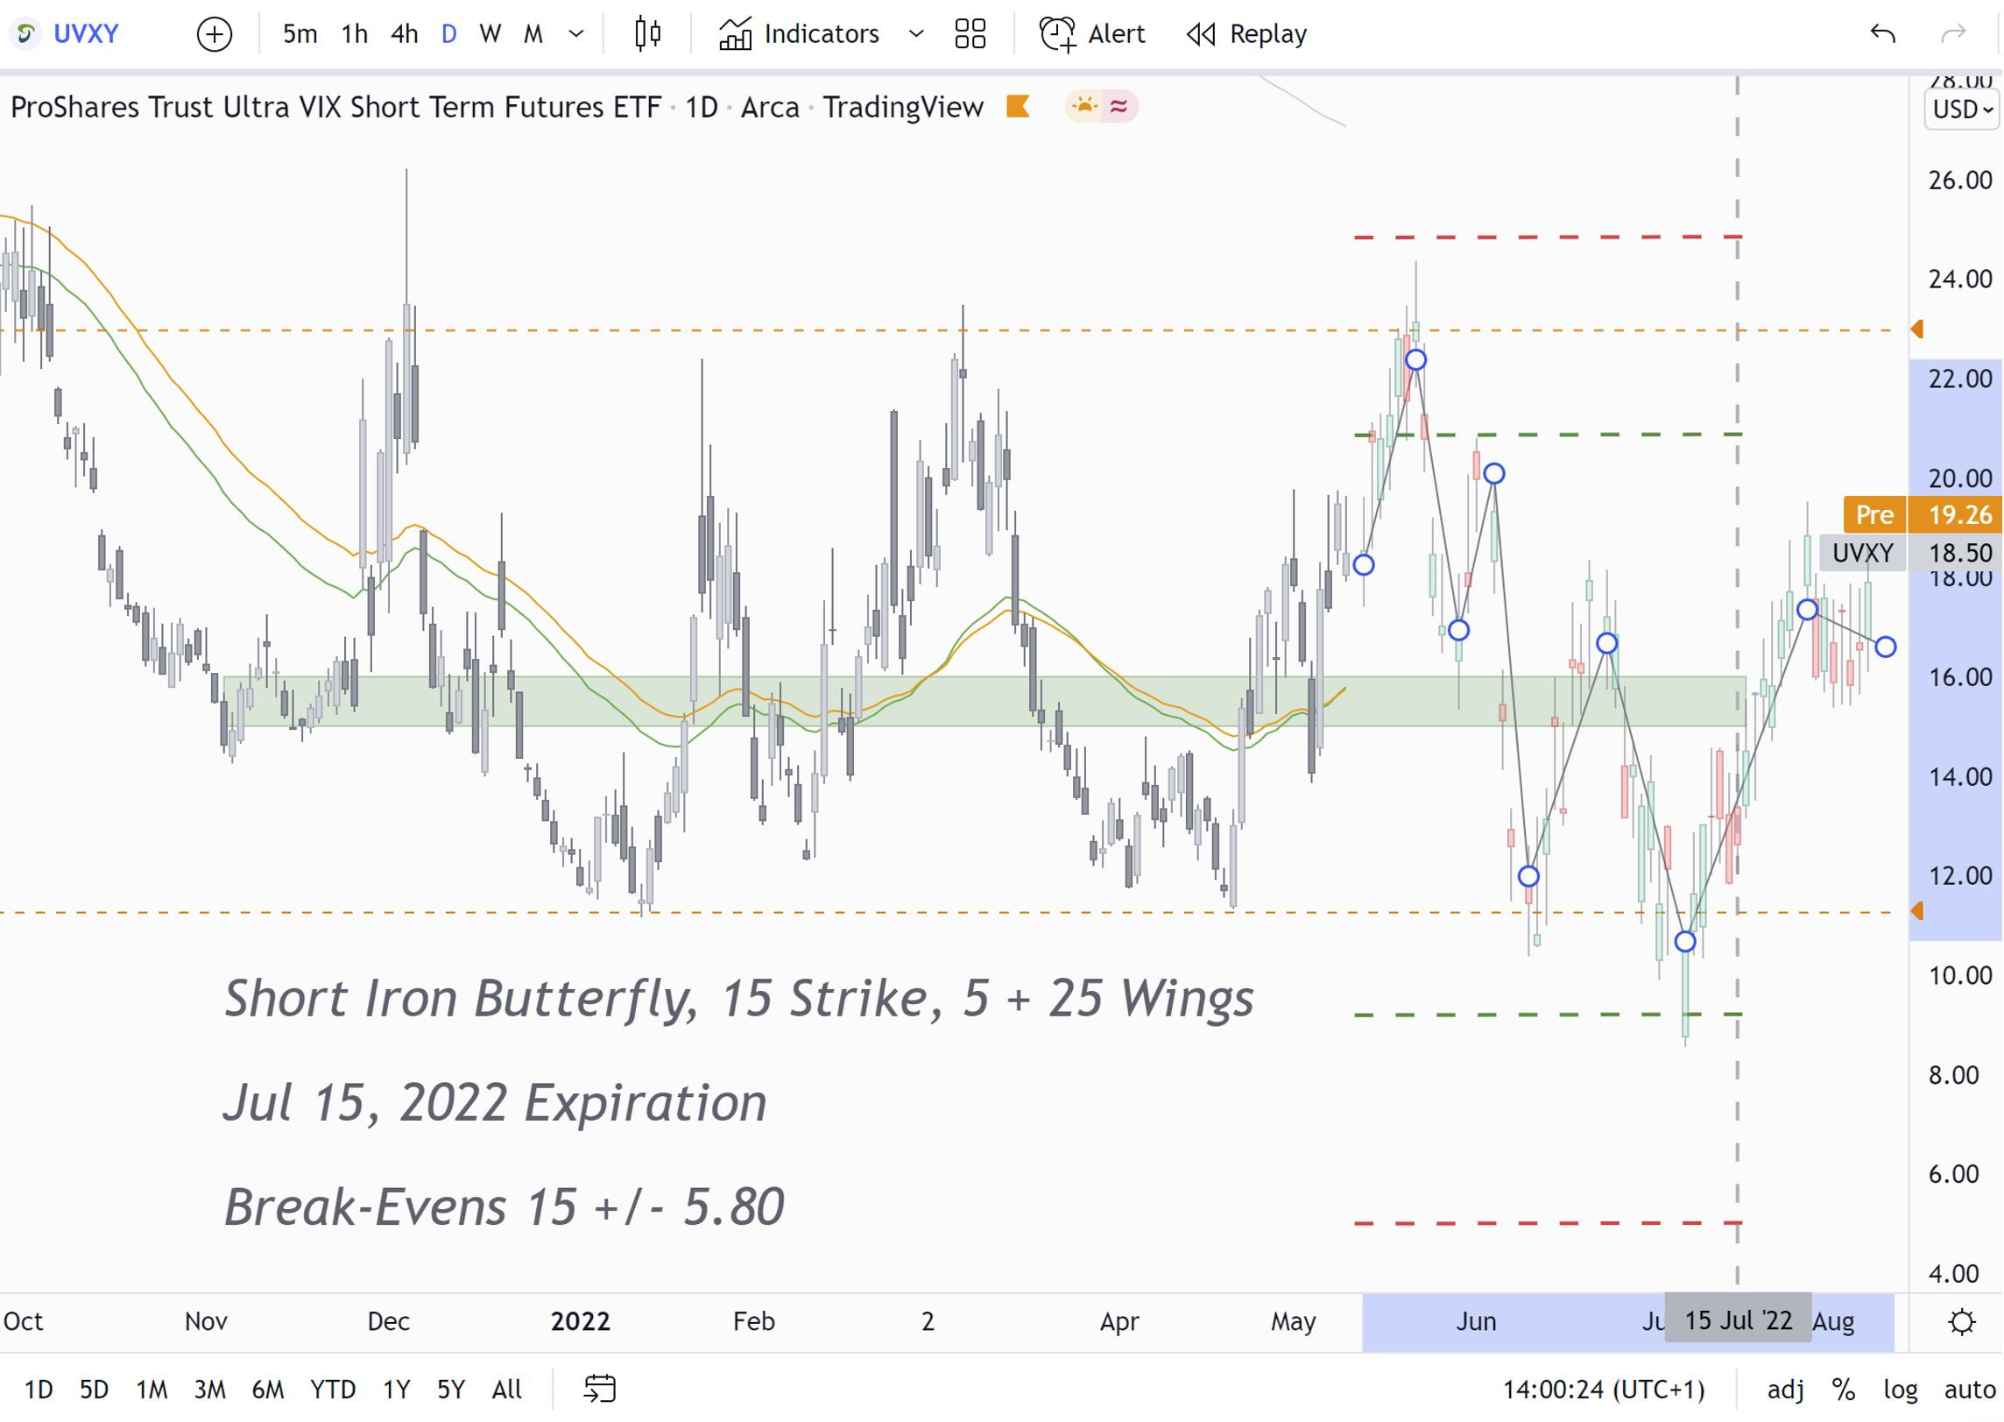
Task: Select the zigzag point near 22.00 peak
Action: tap(1415, 360)
